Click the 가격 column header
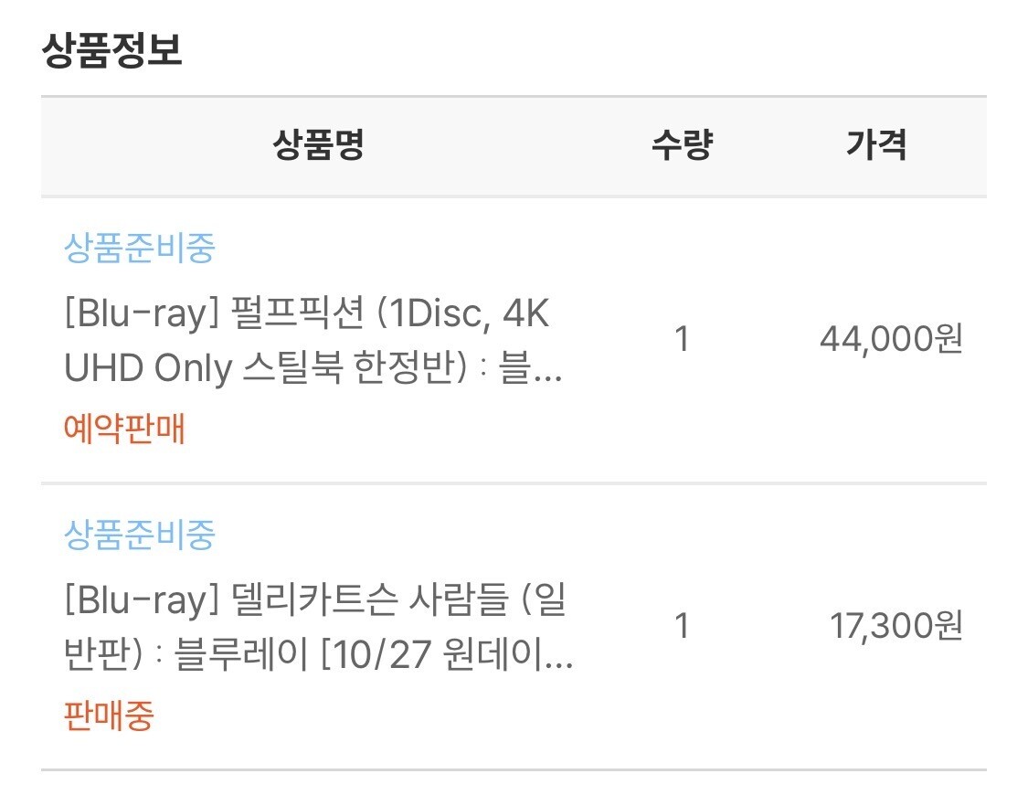Viewport: 1028px width, 795px height. point(875,146)
